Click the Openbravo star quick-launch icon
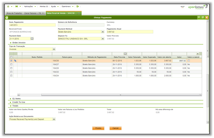 point(8,6)
